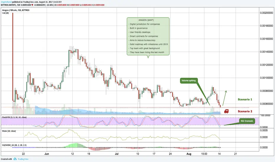Click 'Smart contracts for companies' note line

(144, 36)
